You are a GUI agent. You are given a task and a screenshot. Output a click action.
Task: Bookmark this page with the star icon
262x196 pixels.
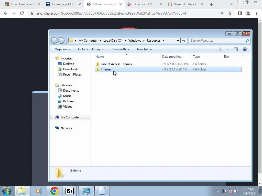(230, 13)
